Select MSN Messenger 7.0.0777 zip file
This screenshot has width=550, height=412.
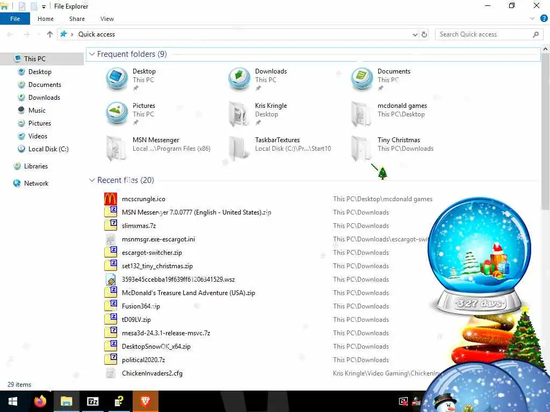[x=197, y=212]
